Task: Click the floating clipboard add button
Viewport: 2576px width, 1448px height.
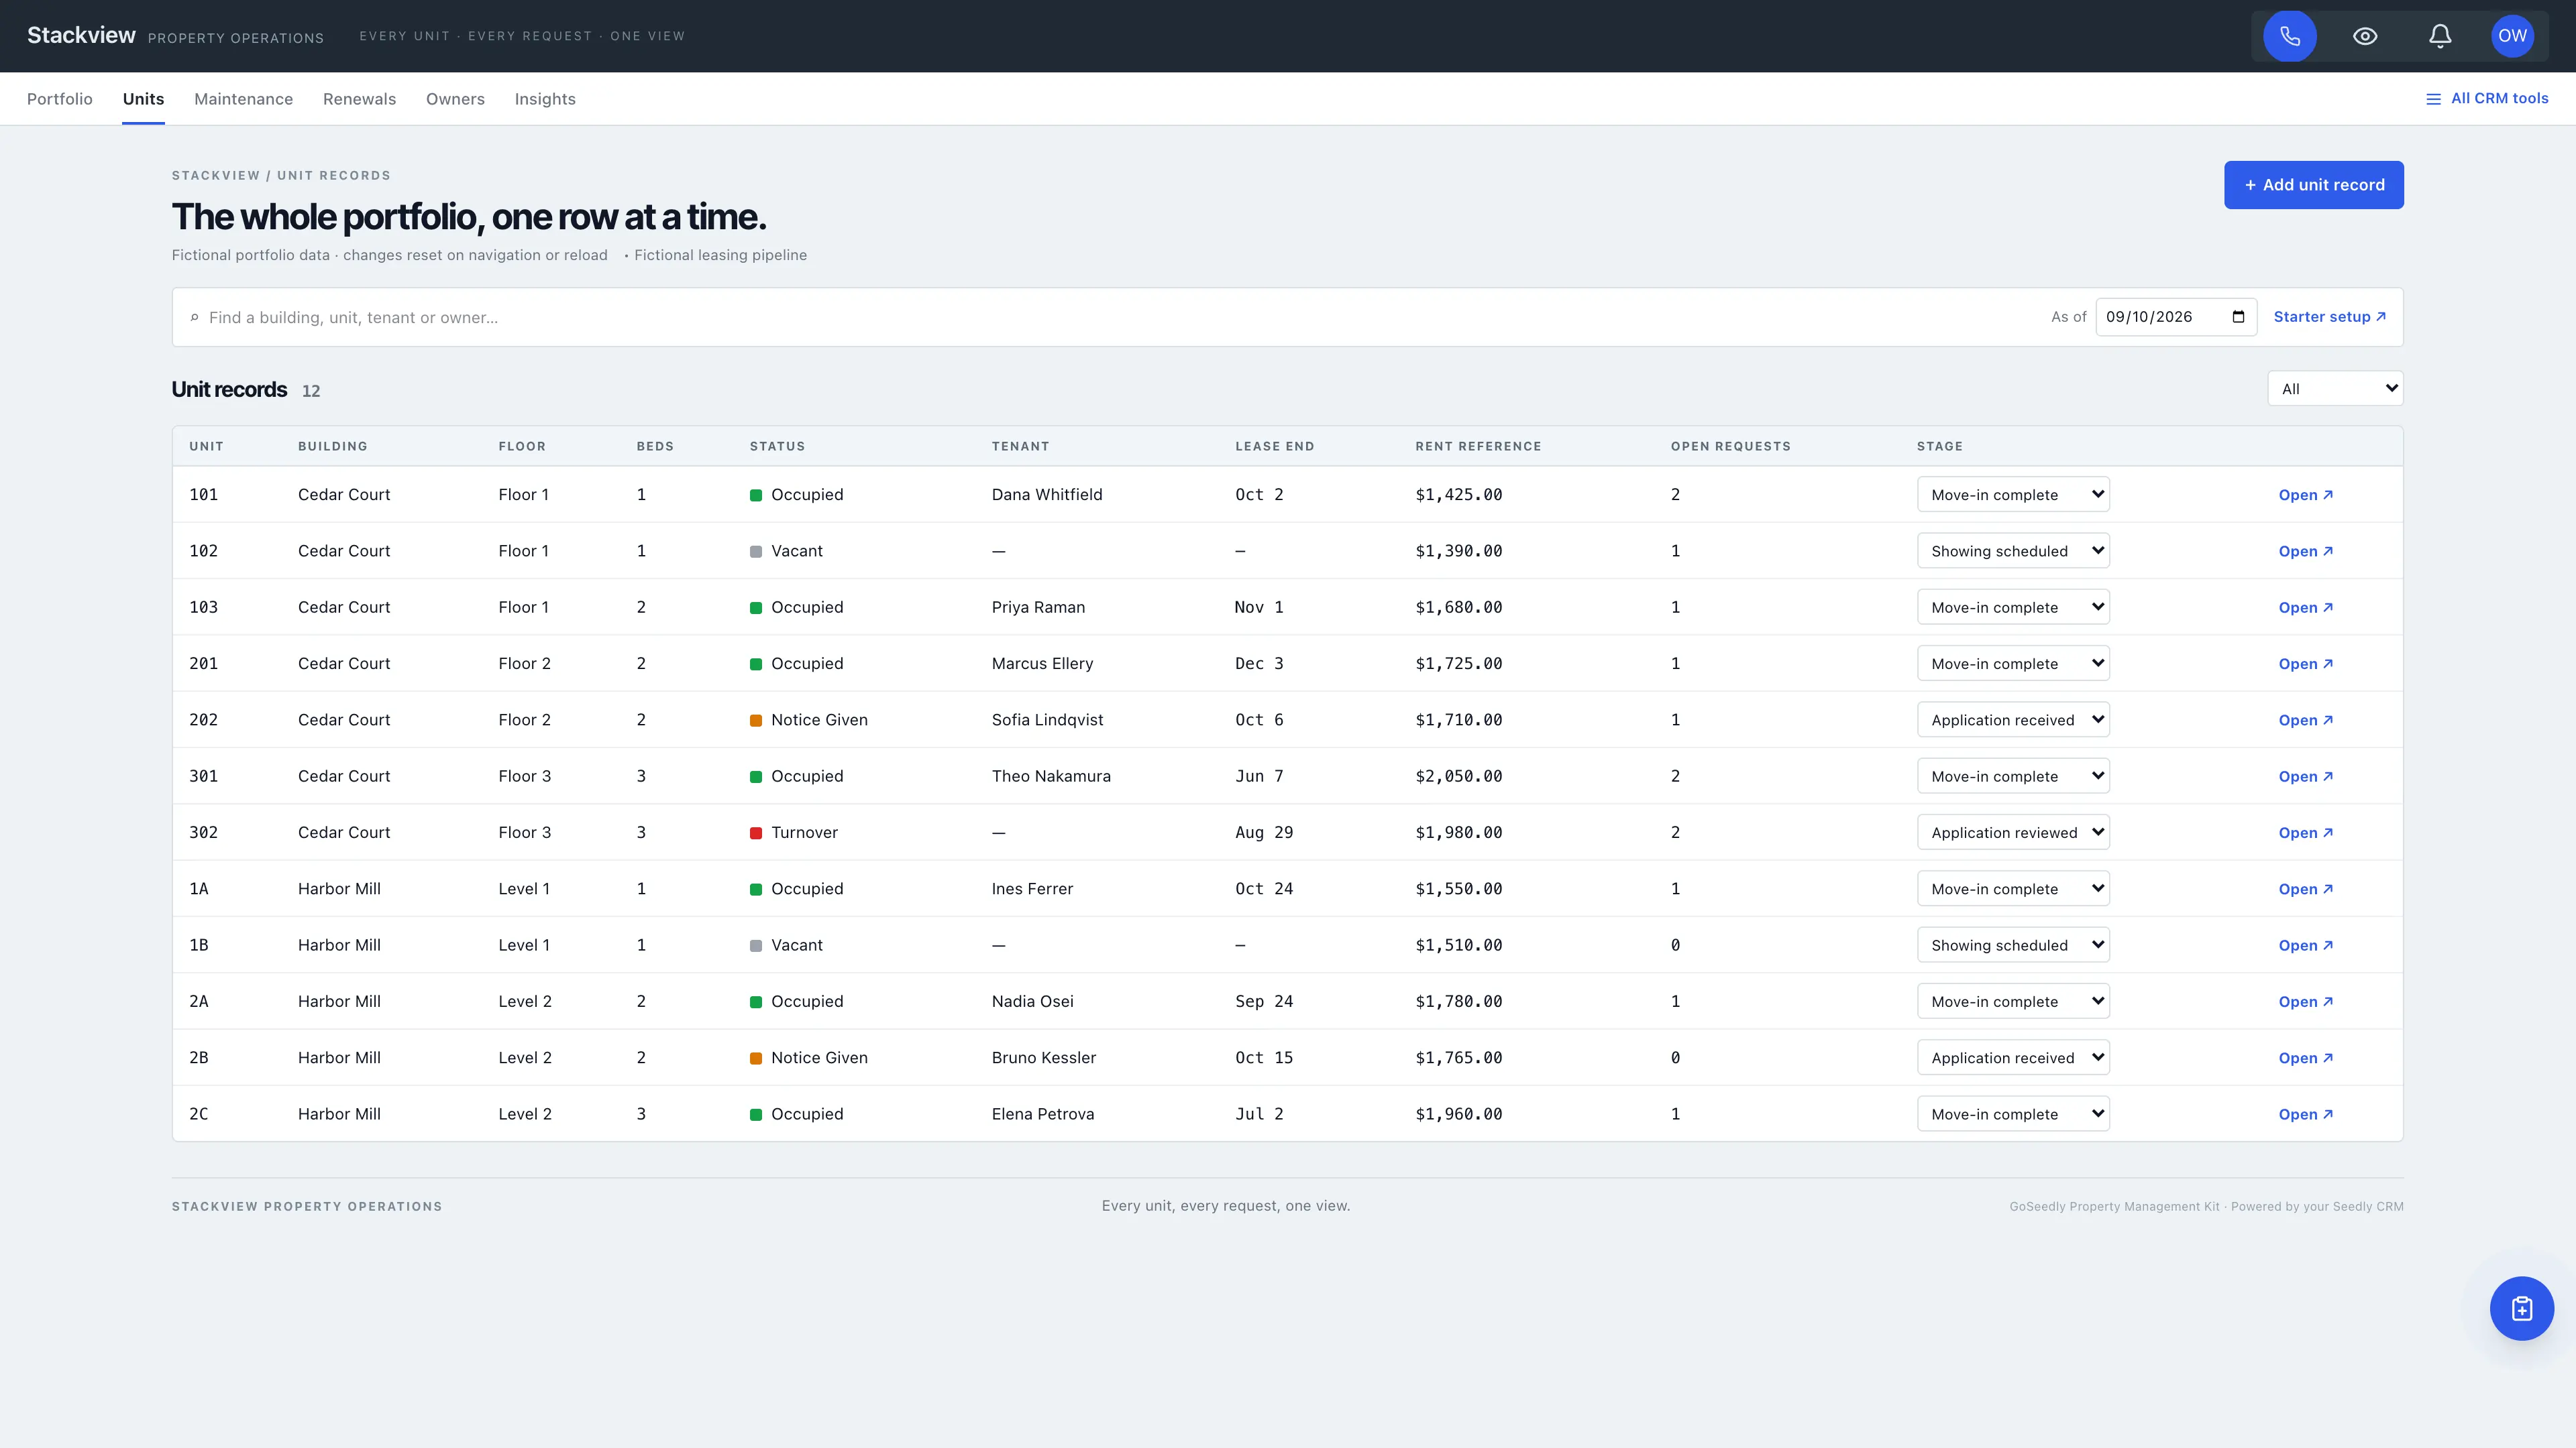Action: coord(2521,1308)
